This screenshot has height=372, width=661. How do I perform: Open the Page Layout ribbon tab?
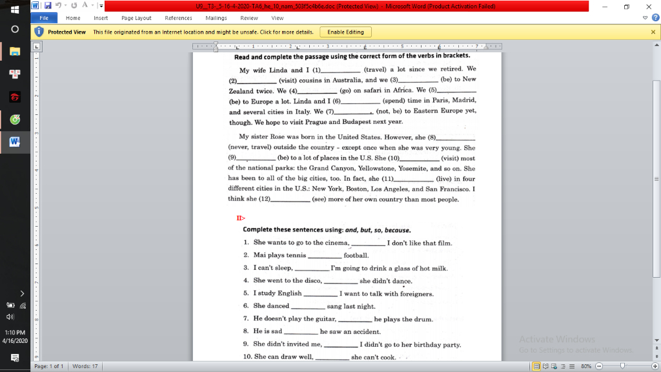coord(136,18)
